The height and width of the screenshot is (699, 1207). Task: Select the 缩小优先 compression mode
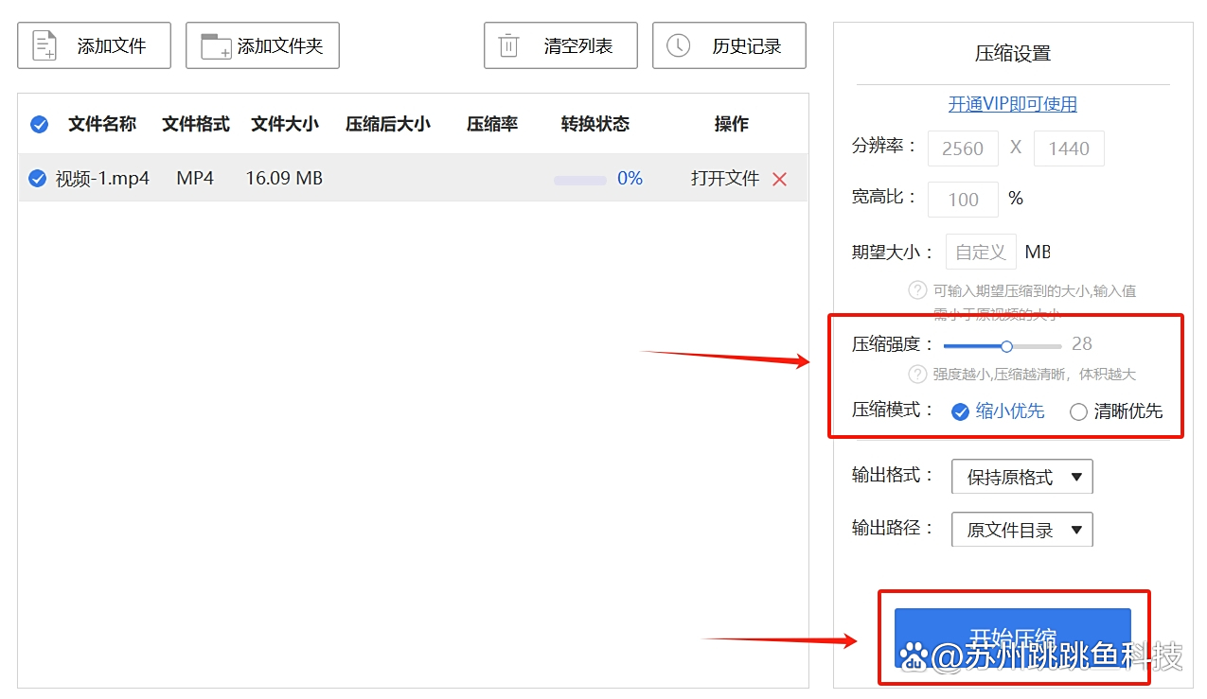(960, 411)
